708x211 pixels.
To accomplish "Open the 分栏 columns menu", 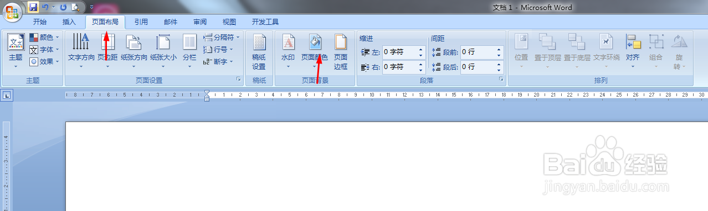I will click(x=189, y=51).
